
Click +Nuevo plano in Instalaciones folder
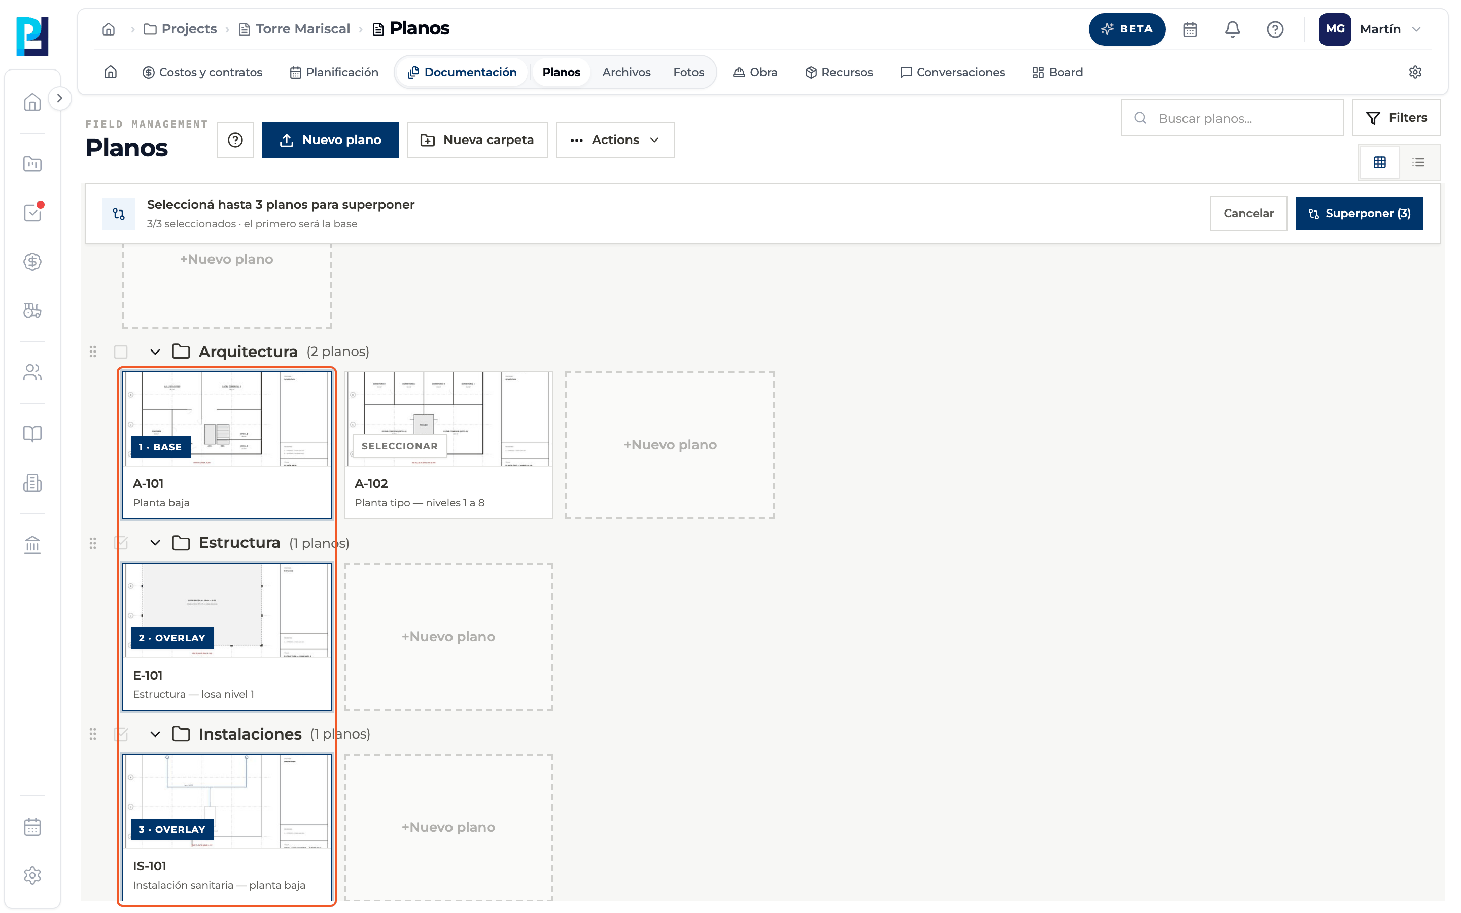(448, 827)
